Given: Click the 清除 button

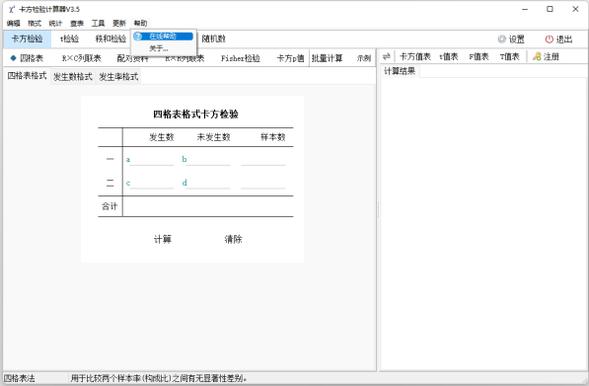Looking at the screenshot, I should coord(233,239).
